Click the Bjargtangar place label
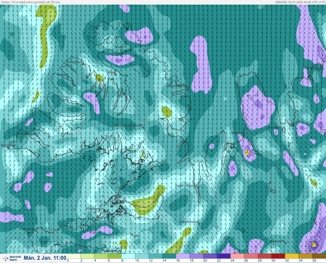326x263 pixels. 8,145
